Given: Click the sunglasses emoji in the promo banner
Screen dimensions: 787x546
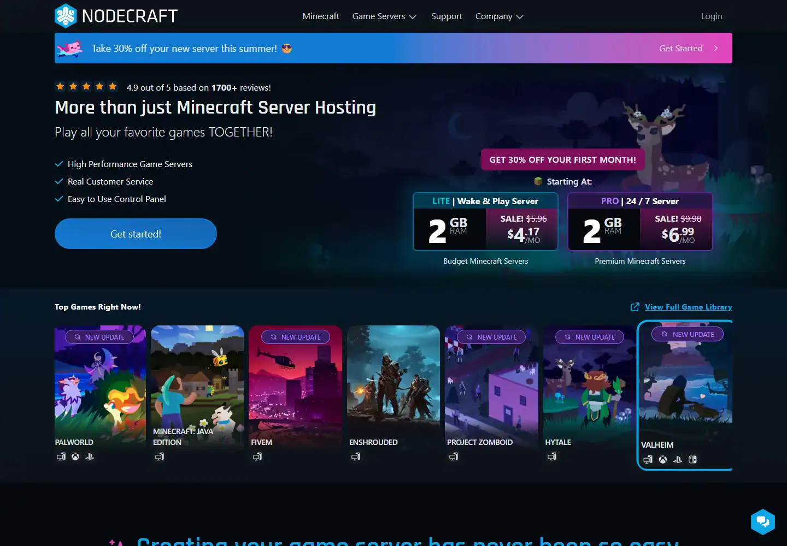Looking at the screenshot, I should click(287, 49).
